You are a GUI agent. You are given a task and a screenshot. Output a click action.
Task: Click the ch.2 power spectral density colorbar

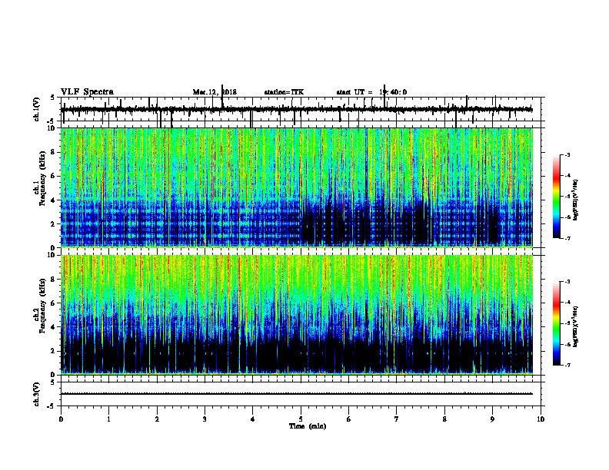pyautogui.click(x=557, y=323)
